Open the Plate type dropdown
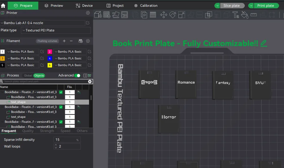 56,30
